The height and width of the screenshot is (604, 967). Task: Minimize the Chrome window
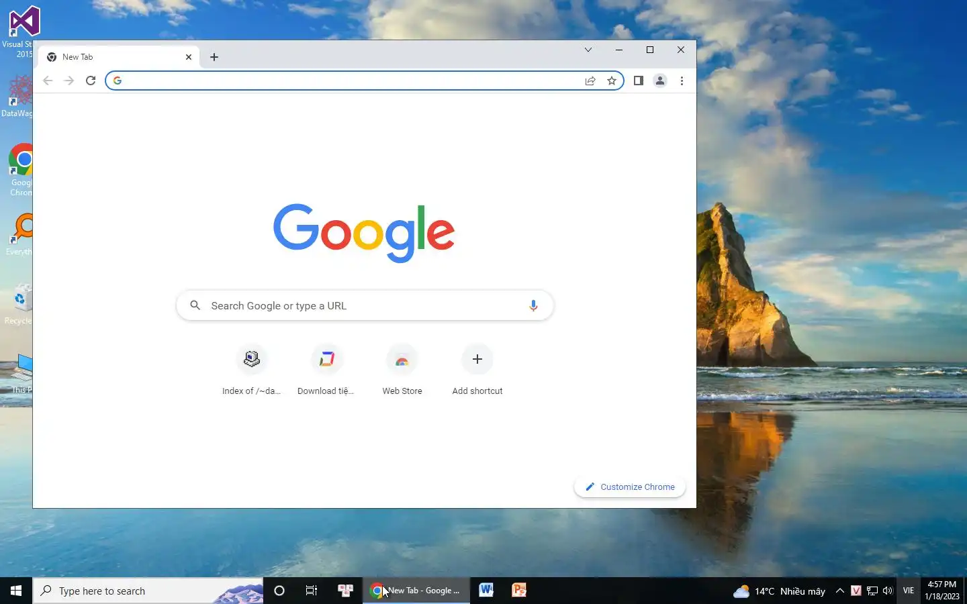click(x=619, y=50)
